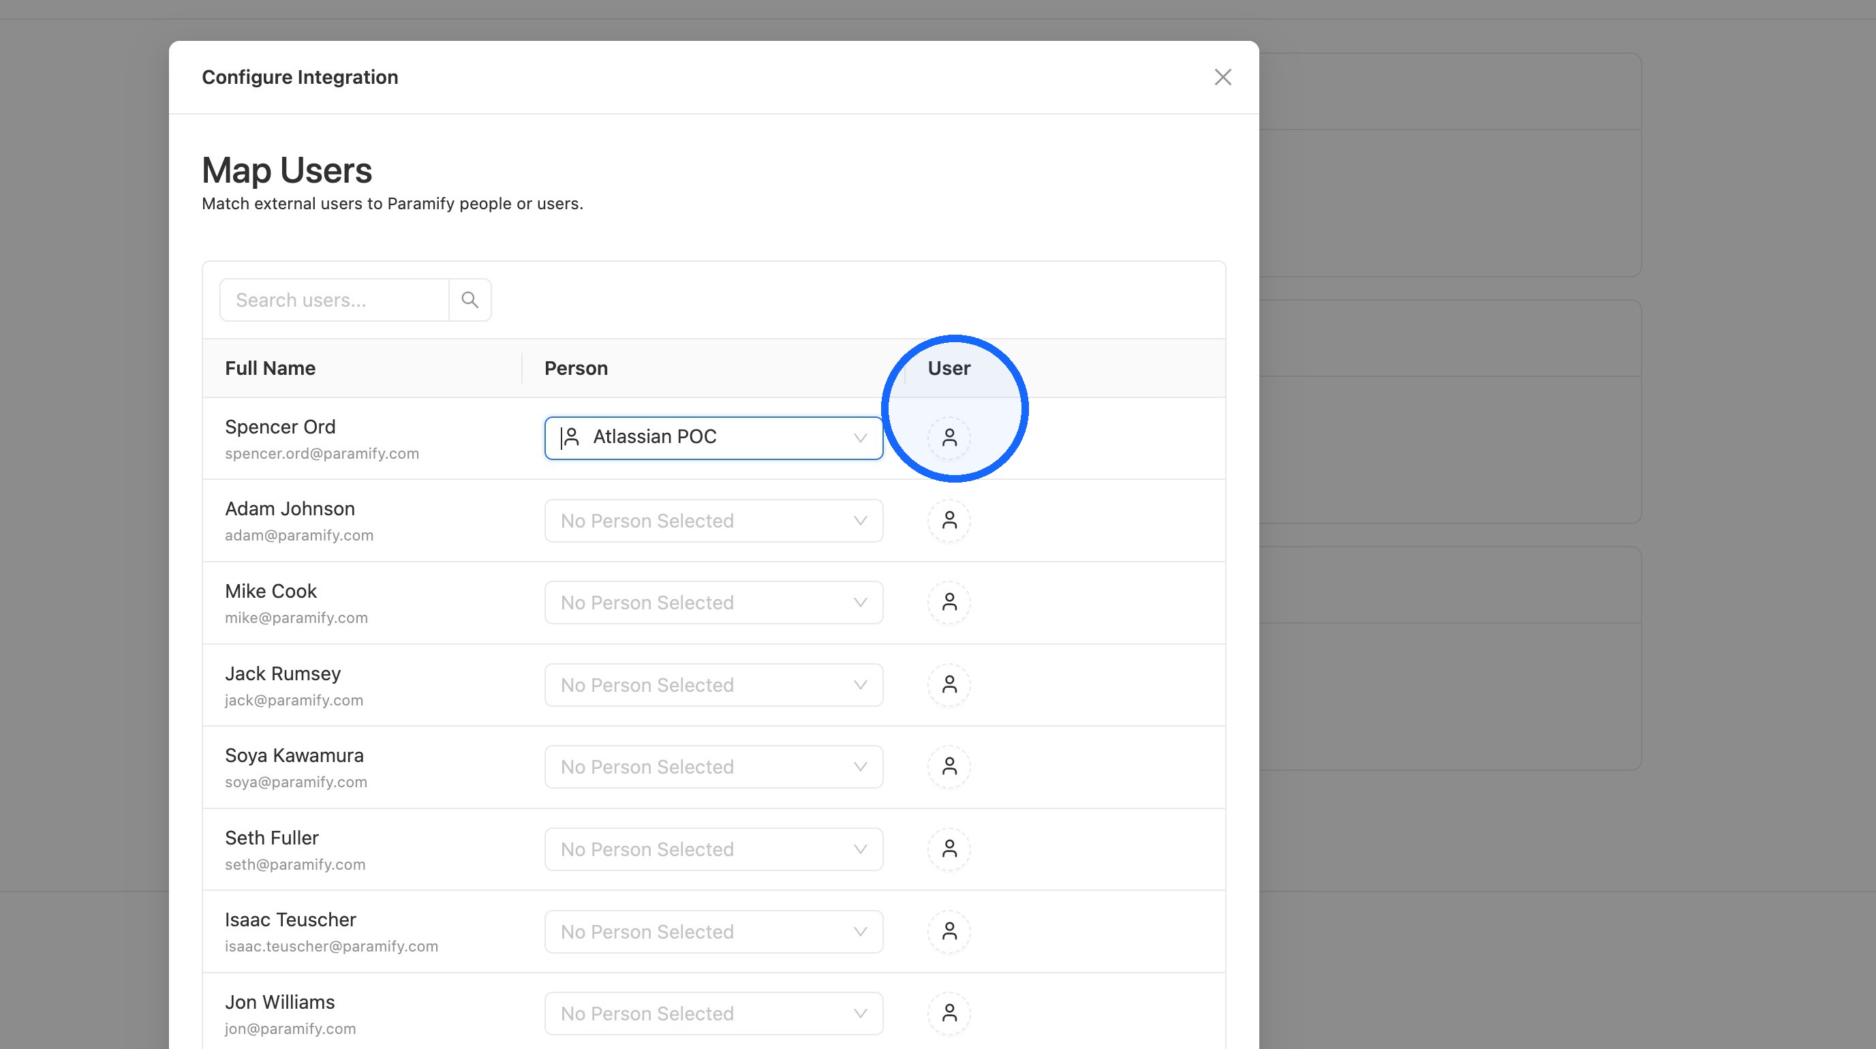The width and height of the screenshot is (1876, 1049).
Task: Open person dropdown for Adam Johnson
Action: 713,520
